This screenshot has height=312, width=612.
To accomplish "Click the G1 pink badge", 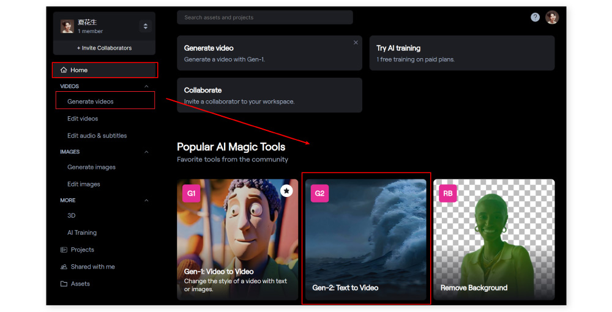I will (191, 193).
